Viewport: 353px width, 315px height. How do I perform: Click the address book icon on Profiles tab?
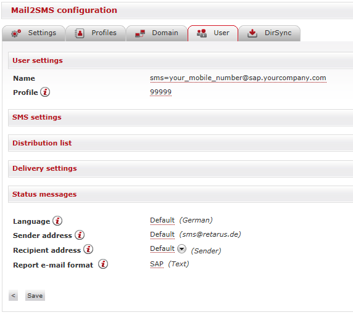pos(80,33)
